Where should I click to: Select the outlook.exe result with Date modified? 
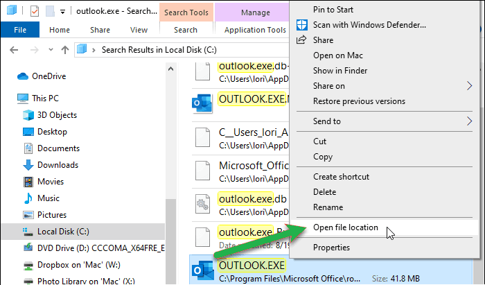point(240,237)
